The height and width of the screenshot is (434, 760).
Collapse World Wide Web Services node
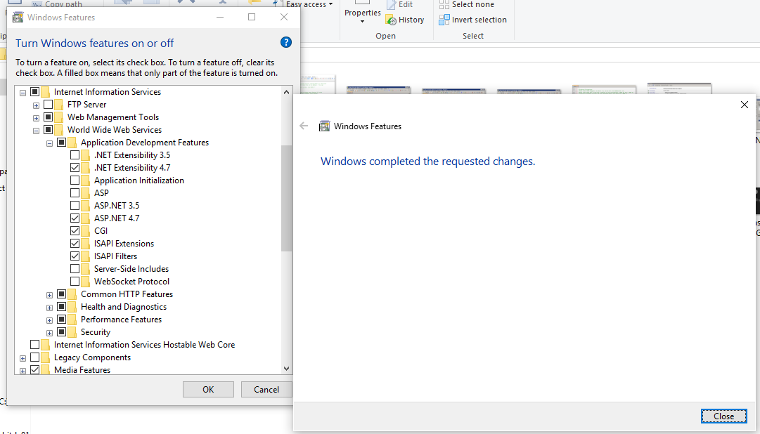pyautogui.click(x=36, y=131)
